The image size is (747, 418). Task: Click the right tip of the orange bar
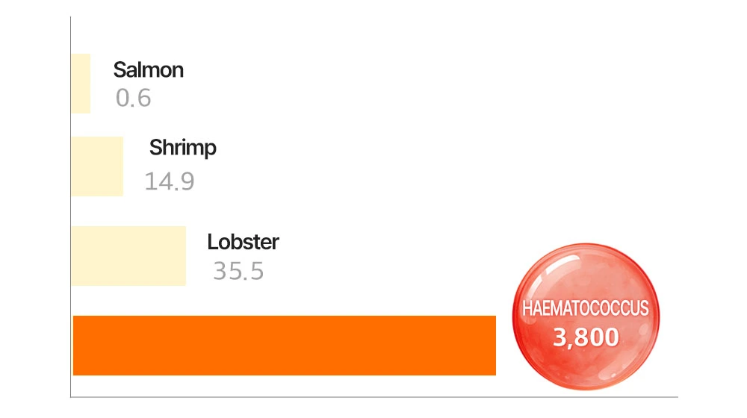pos(495,346)
